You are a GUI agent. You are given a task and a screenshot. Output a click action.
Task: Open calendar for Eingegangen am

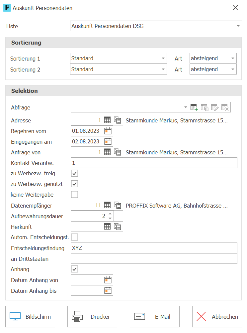click(x=108, y=141)
